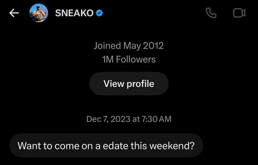Open SNEAKO's round profile picture
The height and width of the screenshot is (165, 258).
pyautogui.click(x=39, y=13)
